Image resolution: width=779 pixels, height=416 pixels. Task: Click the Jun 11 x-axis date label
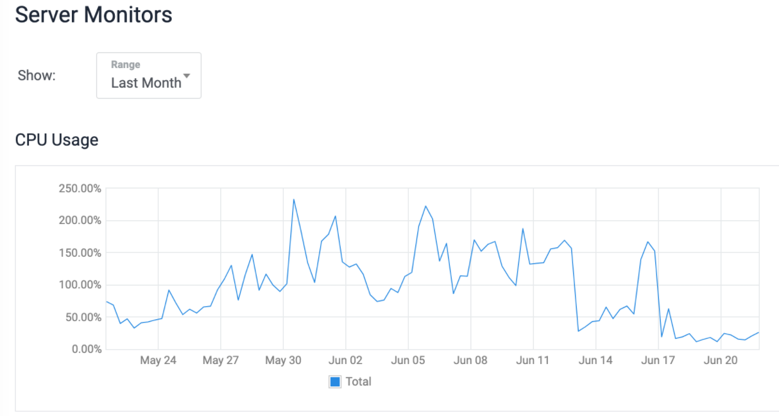click(533, 360)
